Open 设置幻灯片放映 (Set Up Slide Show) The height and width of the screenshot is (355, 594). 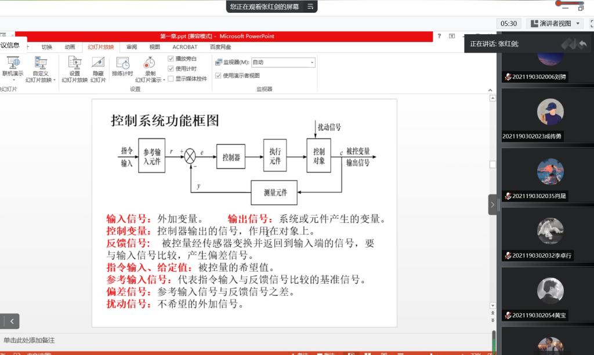pyautogui.click(x=74, y=63)
